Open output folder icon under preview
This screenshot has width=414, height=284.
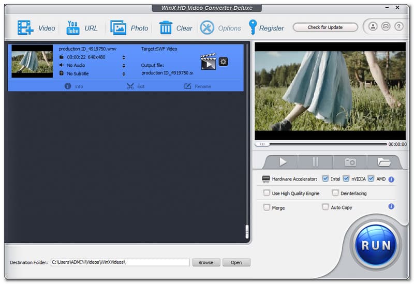(383, 162)
